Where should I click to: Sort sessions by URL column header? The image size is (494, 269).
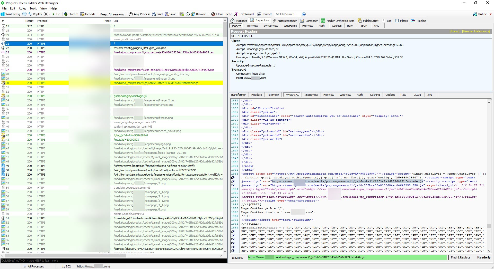click(167, 21)
